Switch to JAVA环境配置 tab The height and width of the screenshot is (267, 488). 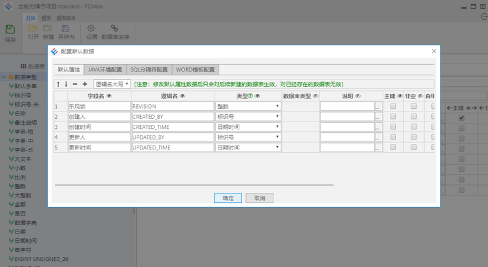point(105,69)
